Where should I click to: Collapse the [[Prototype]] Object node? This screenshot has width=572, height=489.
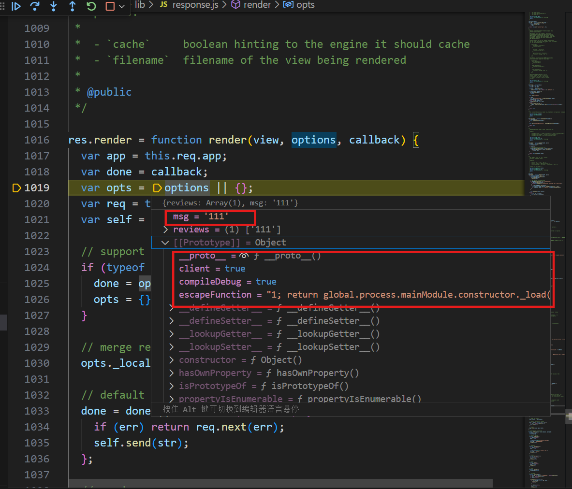click(165, 243)
